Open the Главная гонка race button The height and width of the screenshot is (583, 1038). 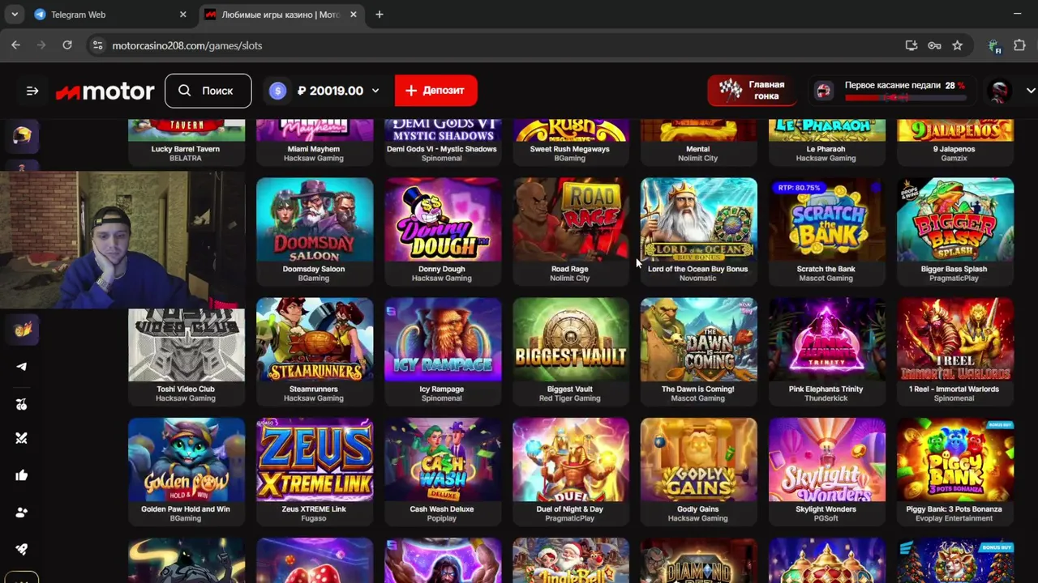pos(752,90)
